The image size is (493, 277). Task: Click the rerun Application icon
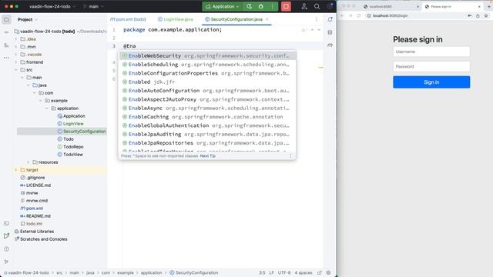point(249,6)
